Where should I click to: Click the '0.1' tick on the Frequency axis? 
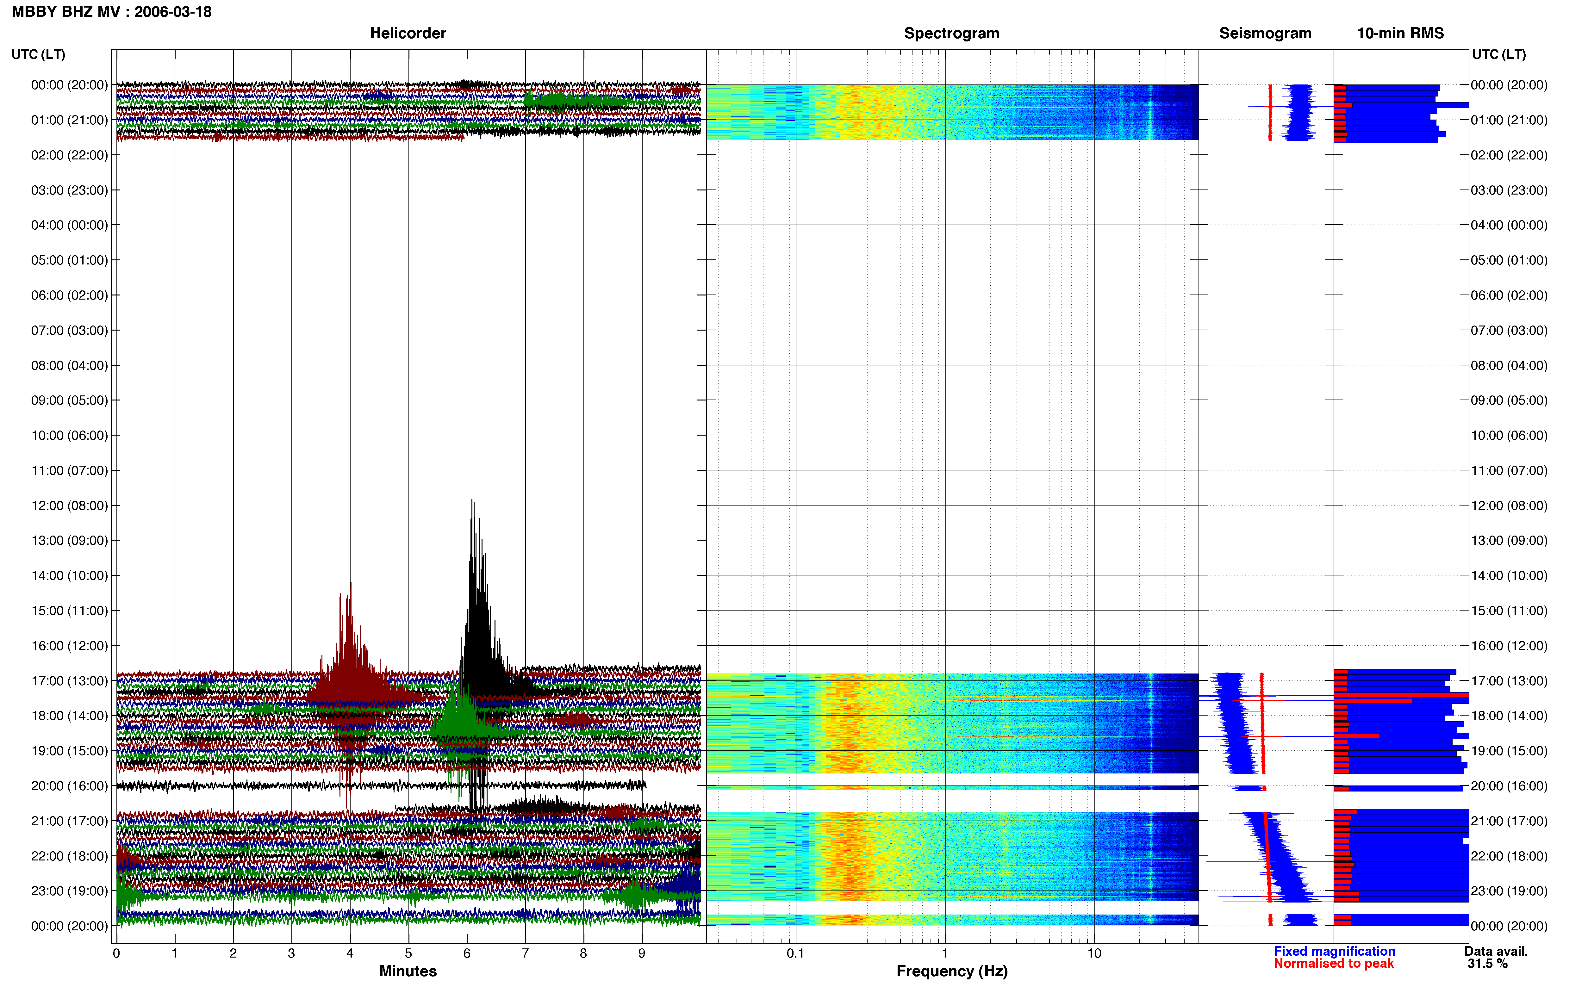[795, 953]
